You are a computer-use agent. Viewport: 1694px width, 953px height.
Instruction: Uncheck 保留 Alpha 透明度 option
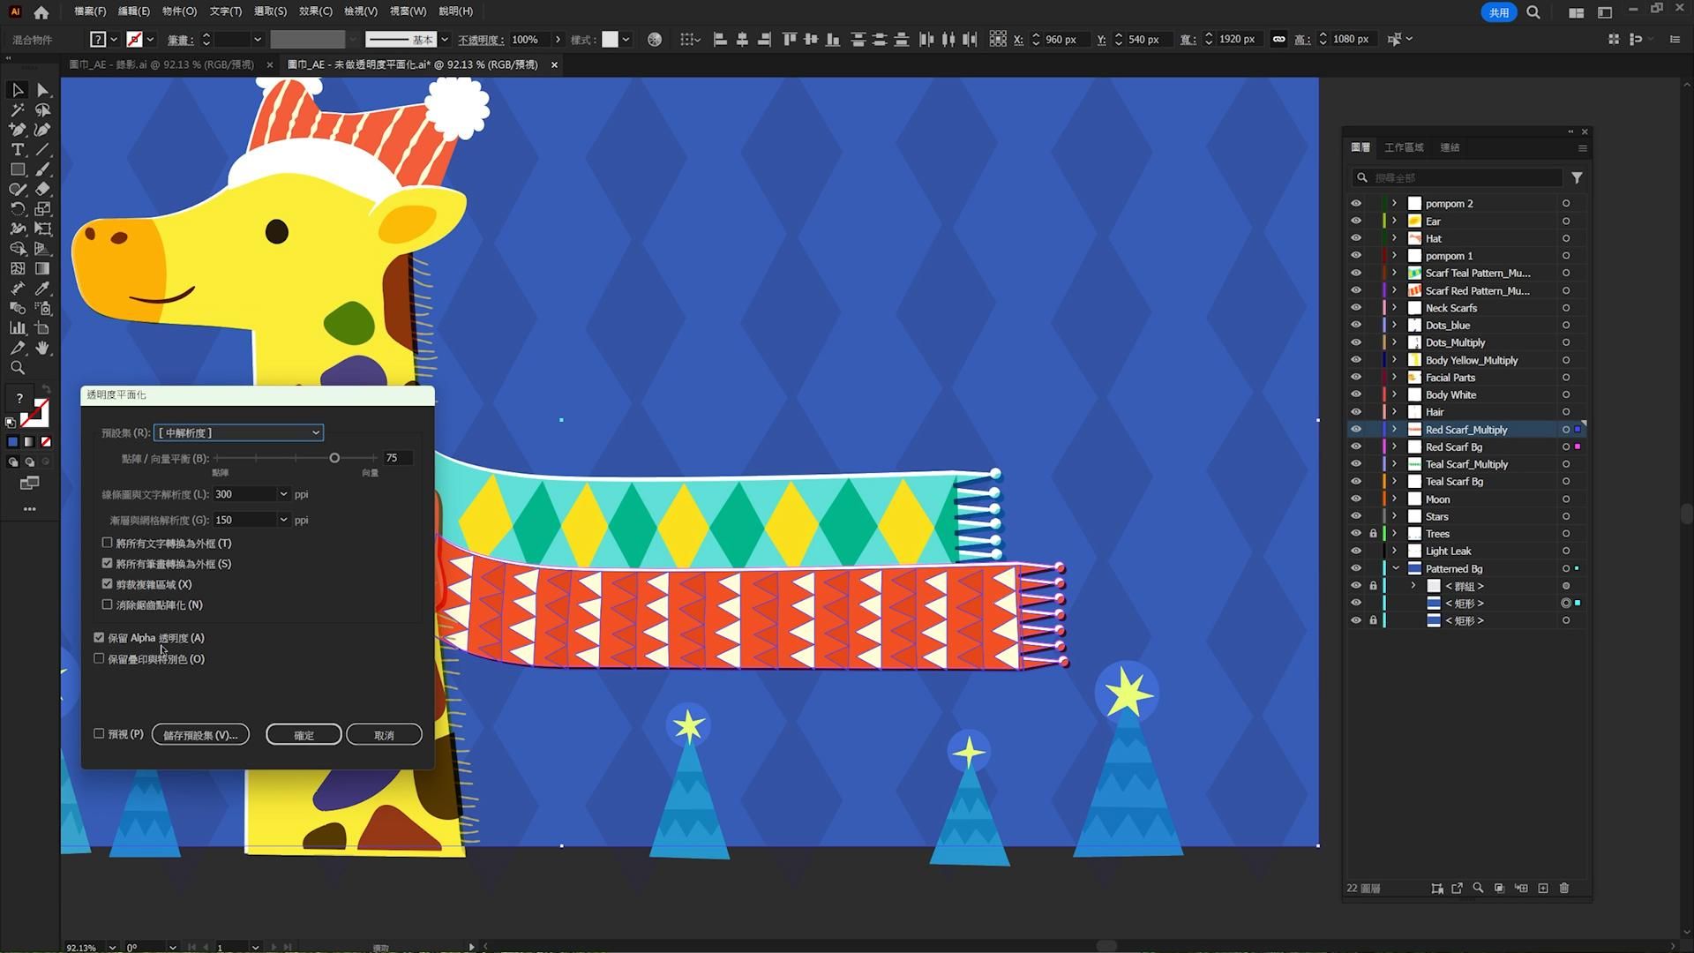tap(99, 637)
